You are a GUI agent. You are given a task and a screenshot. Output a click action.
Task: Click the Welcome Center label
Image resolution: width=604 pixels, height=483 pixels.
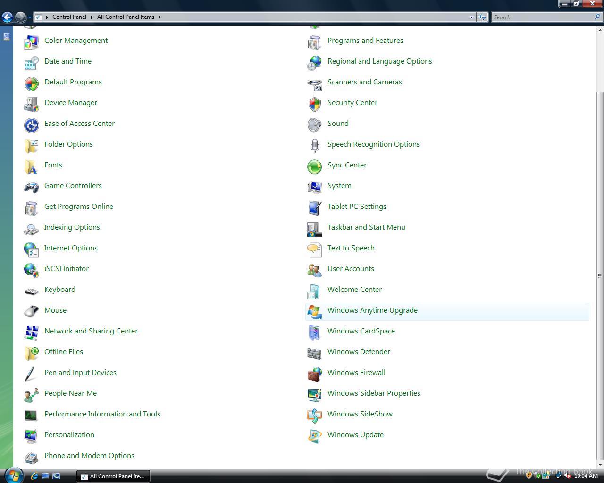point(354,290)
